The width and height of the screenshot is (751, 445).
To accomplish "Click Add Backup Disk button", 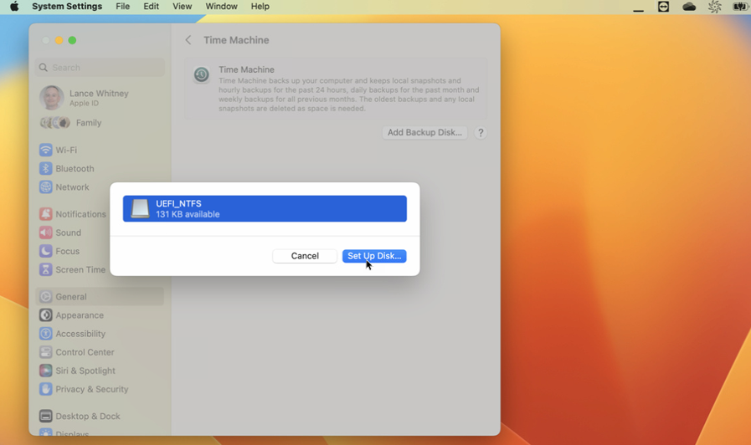I will pos(424,132).
